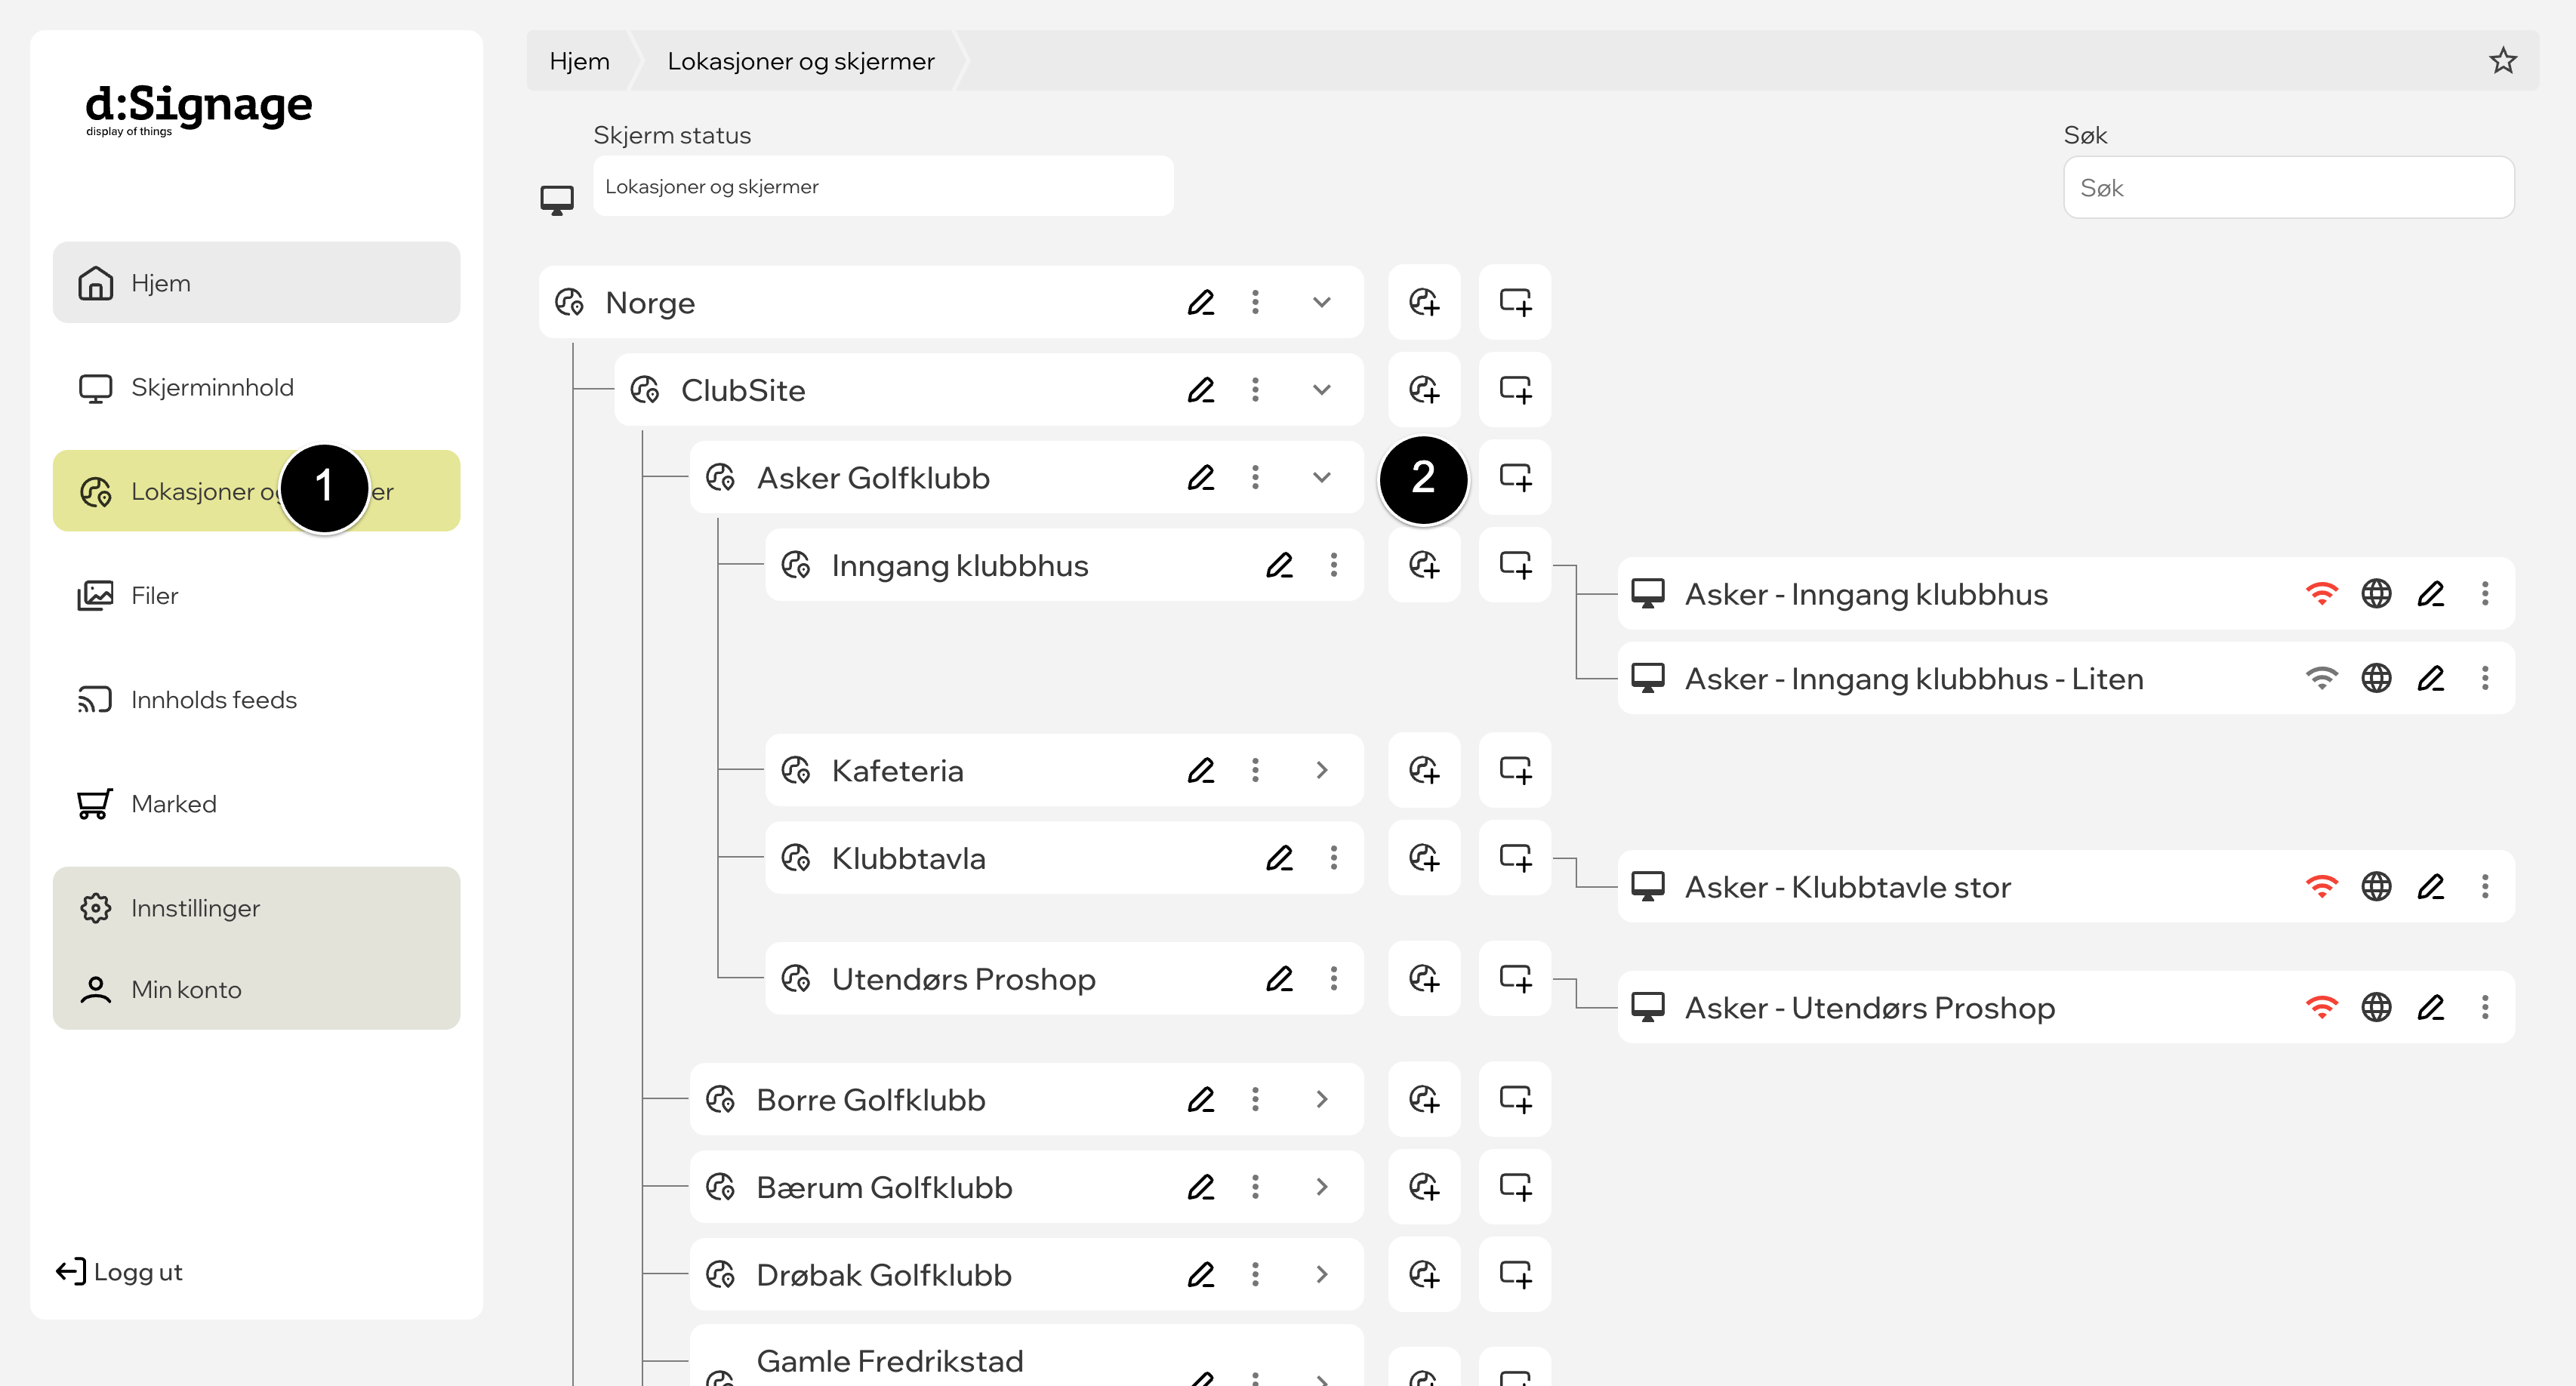The image size is (2576, 1386).
Task: Open options for Asker - Utendørs Proshop screen
Action: (2484, 1007)
